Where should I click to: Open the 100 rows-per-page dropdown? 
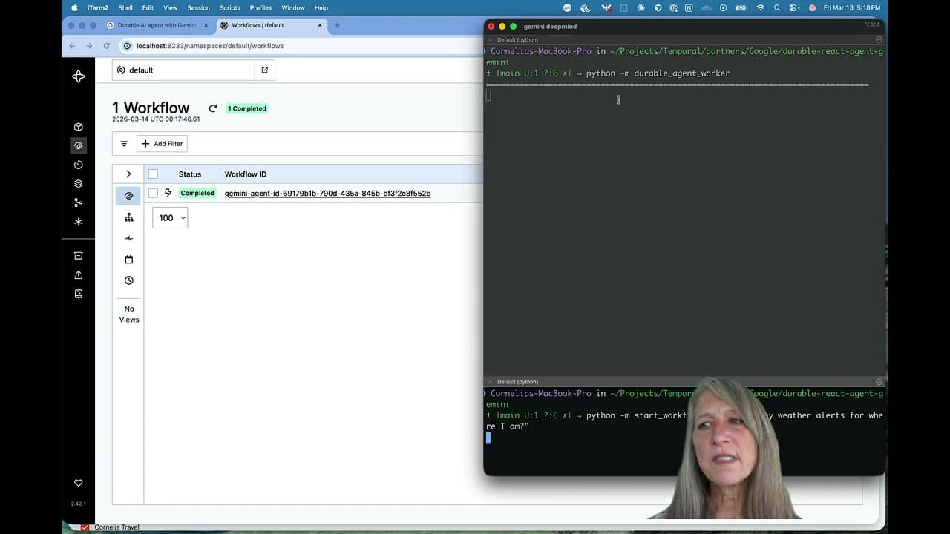pyautogui.click(x=170, y=217)
